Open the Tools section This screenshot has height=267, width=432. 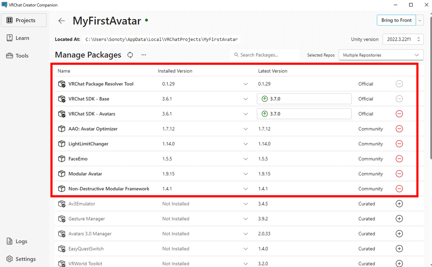tap(24, 56)
